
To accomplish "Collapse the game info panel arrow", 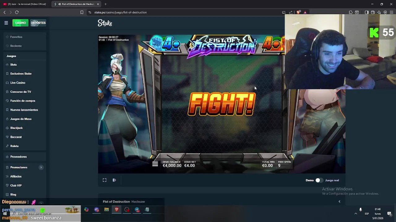I will [339, 202].
